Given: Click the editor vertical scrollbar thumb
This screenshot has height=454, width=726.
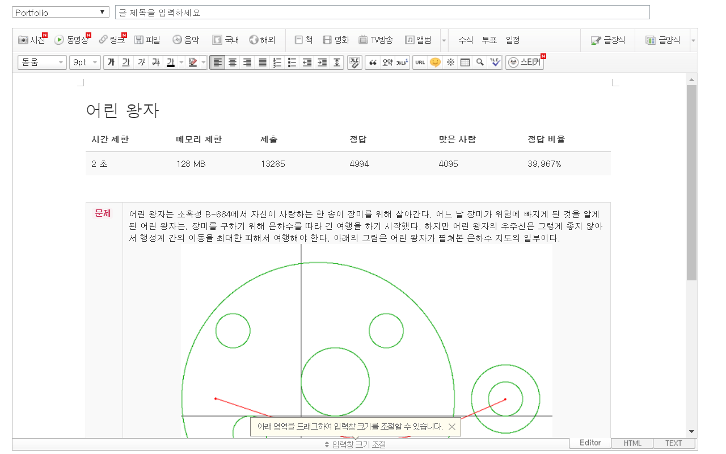Looking at the screenshot, I should pos(691,183).
